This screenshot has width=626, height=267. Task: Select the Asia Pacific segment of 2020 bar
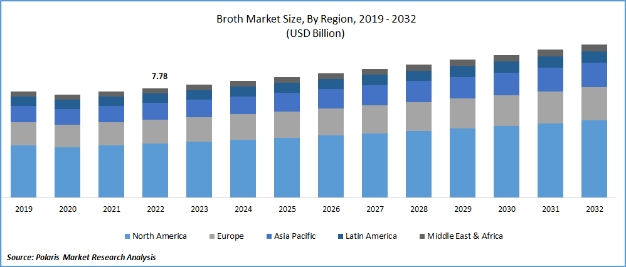(x=68, y=117)
